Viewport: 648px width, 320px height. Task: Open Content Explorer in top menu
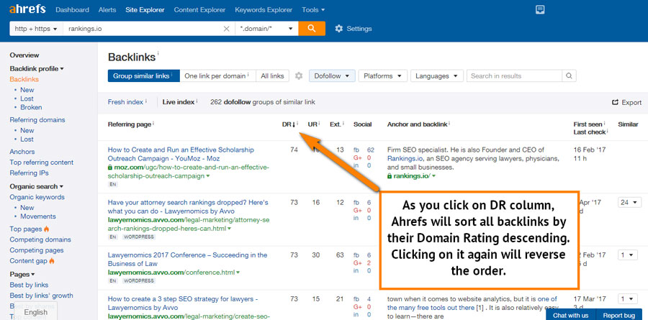(x=199, y=10)
